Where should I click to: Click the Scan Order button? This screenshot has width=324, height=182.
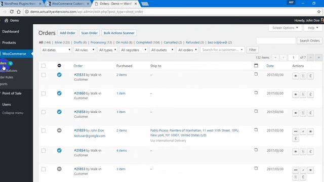pos(89,33)
